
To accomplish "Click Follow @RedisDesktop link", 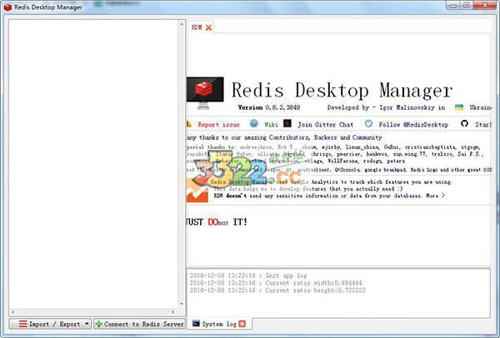I will pyautogui.click(x=413, y=125).
